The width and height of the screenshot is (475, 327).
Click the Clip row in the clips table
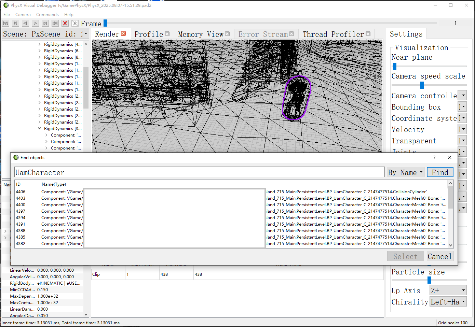tap(237, 274)
